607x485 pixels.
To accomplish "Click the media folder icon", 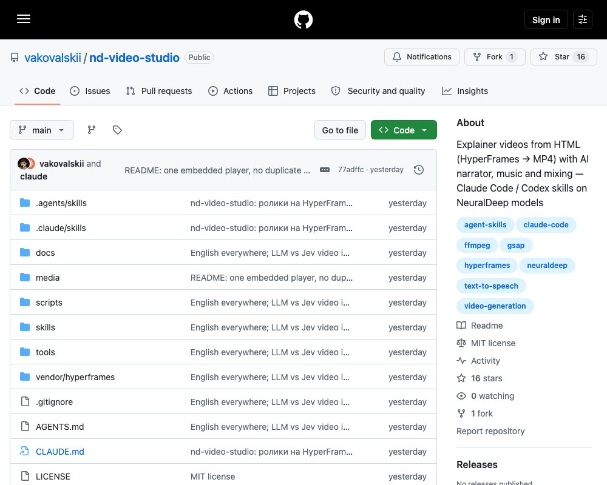I will click(25, 277).
